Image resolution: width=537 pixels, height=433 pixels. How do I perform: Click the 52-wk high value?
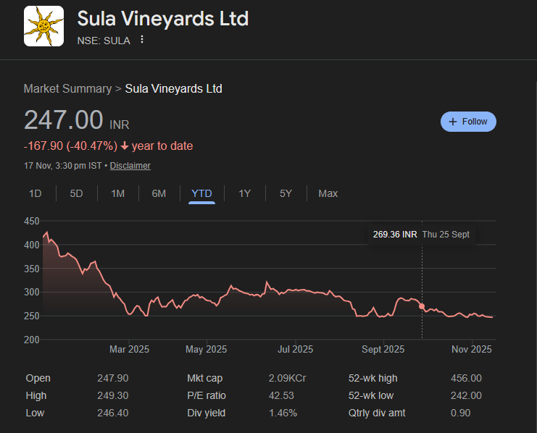click(465, 378)
